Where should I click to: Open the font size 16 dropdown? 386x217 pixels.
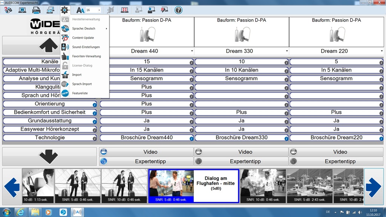pos(99,10)
